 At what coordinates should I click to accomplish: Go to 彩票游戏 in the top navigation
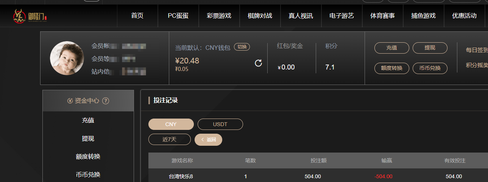click(x=219, y=16)
